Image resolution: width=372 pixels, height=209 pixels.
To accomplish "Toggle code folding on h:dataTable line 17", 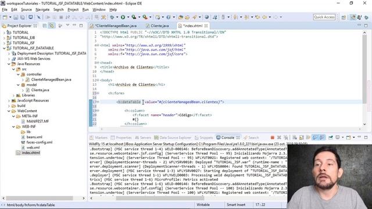I will coord(98,102).
